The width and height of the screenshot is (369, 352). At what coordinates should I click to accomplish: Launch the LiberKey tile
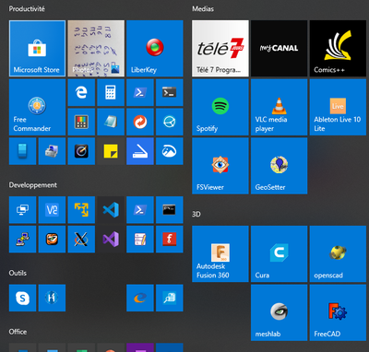155,48
